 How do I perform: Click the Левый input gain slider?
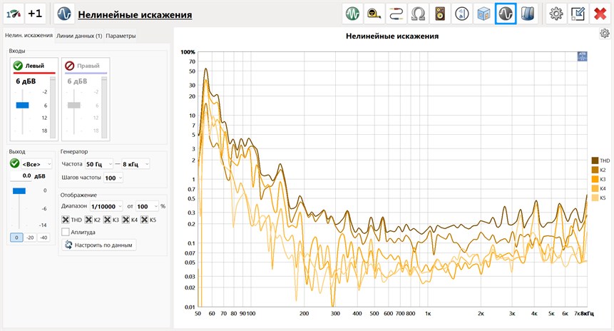click(x=22, y=105)
